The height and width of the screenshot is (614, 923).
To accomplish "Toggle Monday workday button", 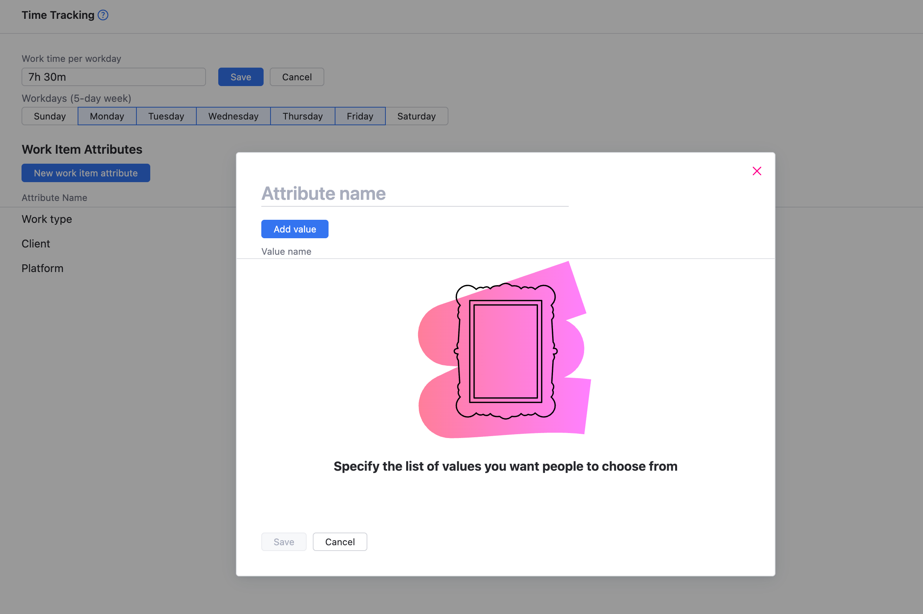I will 107,116.
